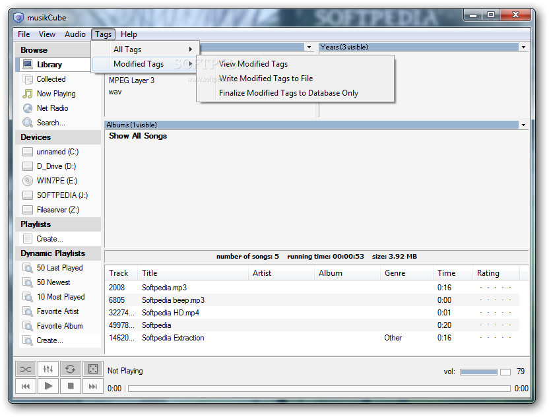Click the Dynamic Playlists section header
Viewport: 549px width, 417px height.
point(58,253)
